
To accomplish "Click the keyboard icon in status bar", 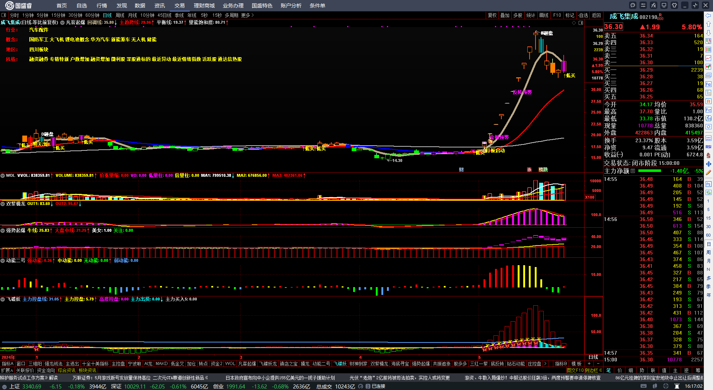I will click(644, 386).
